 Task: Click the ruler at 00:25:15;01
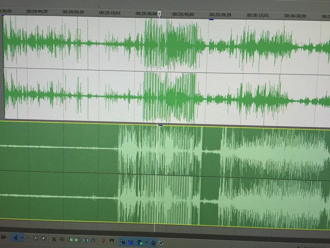(110, 13)
